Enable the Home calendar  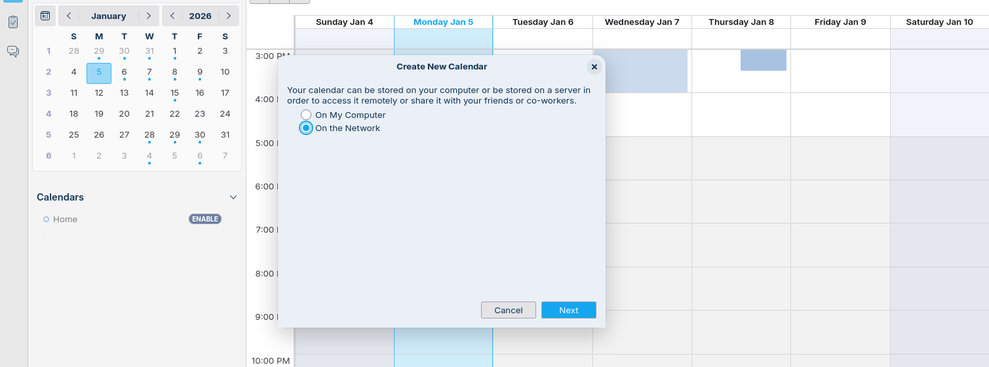tap(204, 219)
